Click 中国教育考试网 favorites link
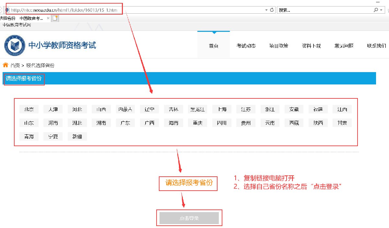389x228 pixels. point(17,25)
